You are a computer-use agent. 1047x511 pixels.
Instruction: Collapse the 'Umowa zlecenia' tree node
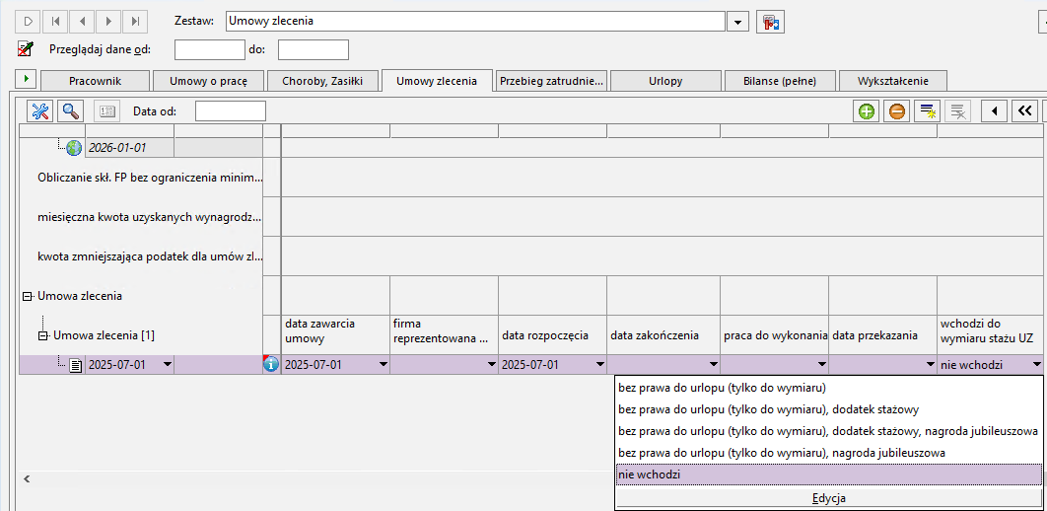(x=28, y=296)
